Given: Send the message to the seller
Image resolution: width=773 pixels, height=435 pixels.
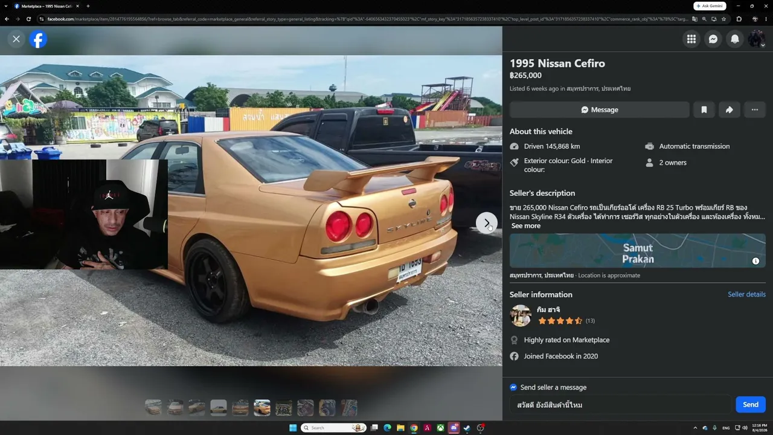Looking at the screenshot, I should click(751, 405).
